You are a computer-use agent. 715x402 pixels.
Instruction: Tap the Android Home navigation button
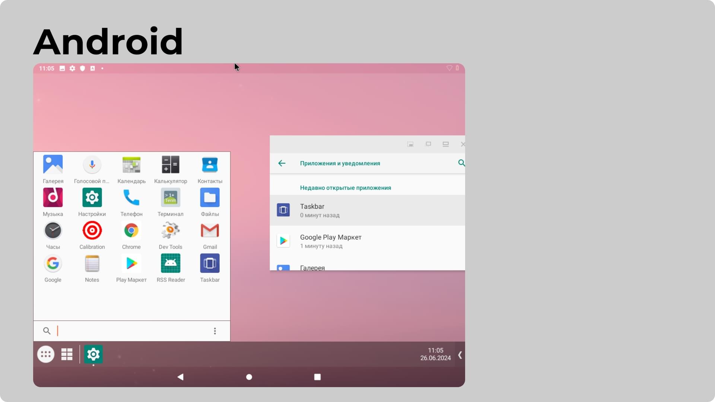pyautogui.click(x=249, y=377)
